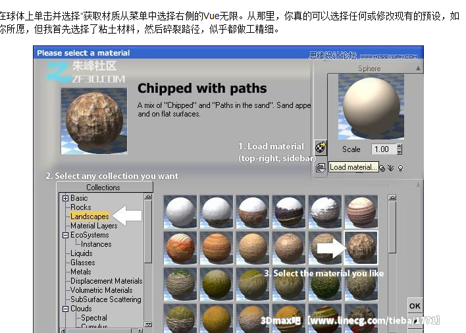Select the snow-capped brown rock material
Screen dimensions: 466x333
[253, 211]
